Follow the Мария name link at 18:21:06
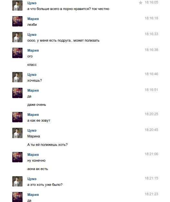 point(33,155)
